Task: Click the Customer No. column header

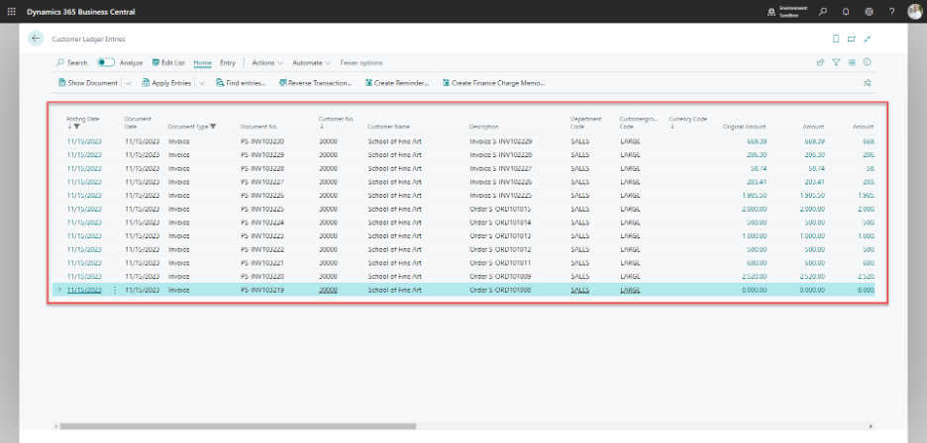Action: 336,122
